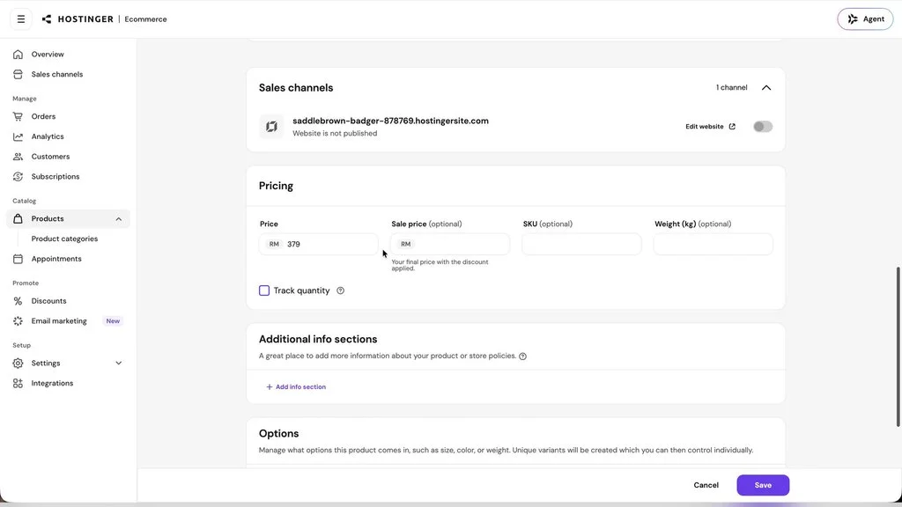This screenshot has height=507, width=902.
Task: Click the external link icon beside Edit website
Action: click(732, 127)
